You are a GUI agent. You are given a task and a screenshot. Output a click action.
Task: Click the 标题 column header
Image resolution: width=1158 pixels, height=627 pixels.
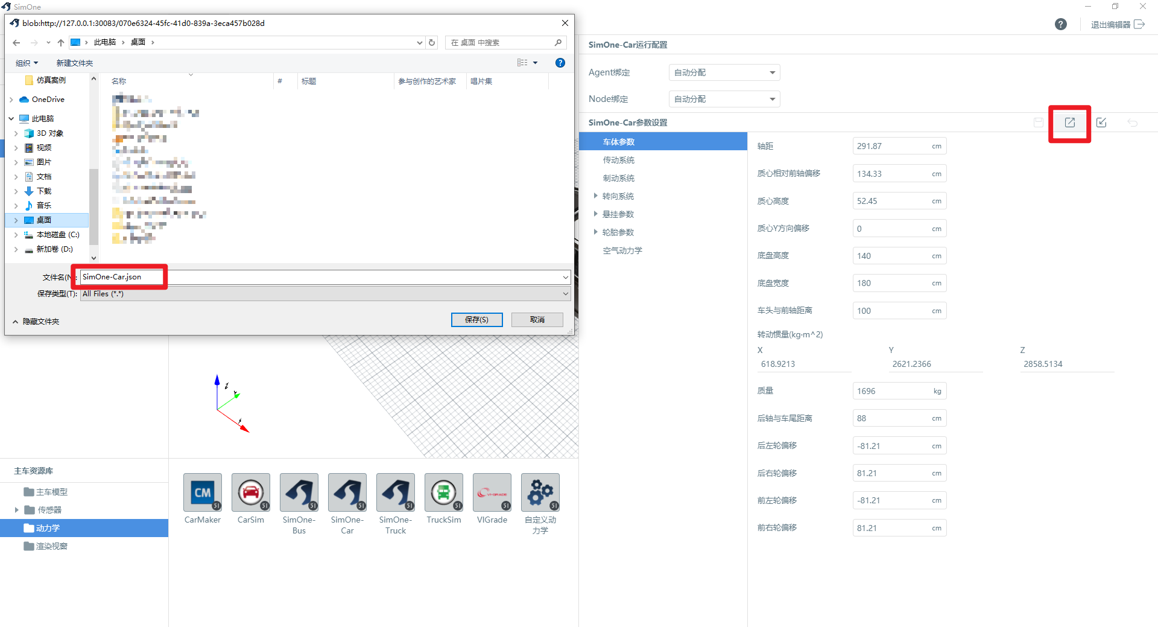(x=309, y=81)
